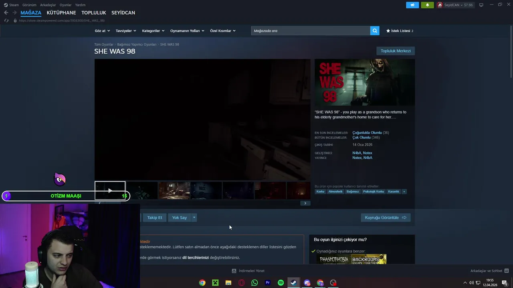Go back with the left arrow

pos(6,12)
